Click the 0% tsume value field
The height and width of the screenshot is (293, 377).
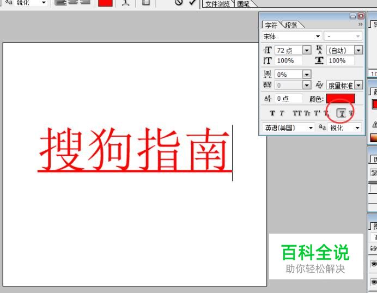289,74
